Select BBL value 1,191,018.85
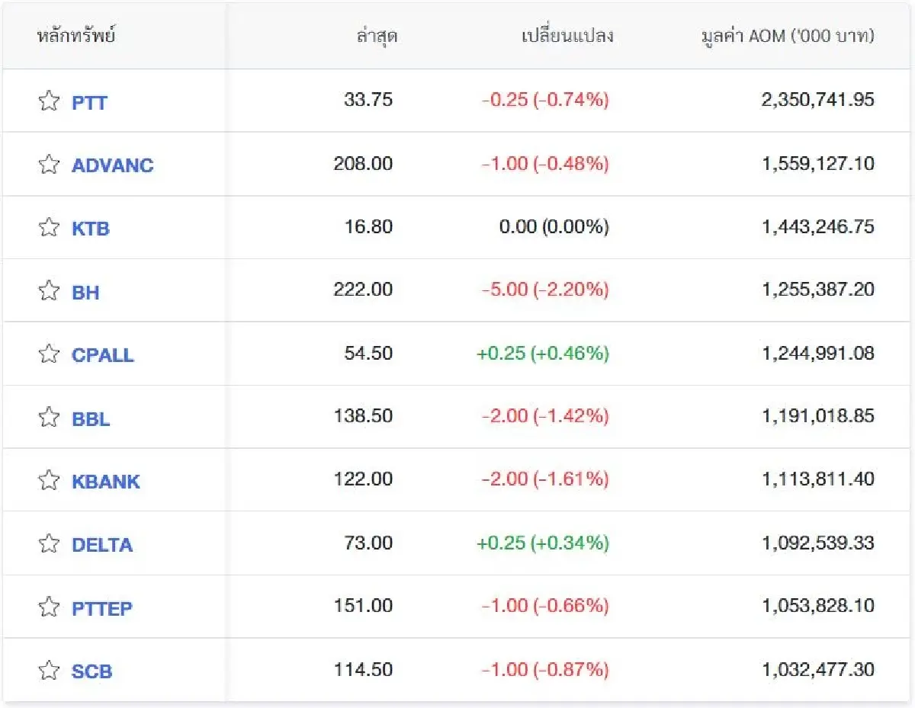 [x=818, y=416]
